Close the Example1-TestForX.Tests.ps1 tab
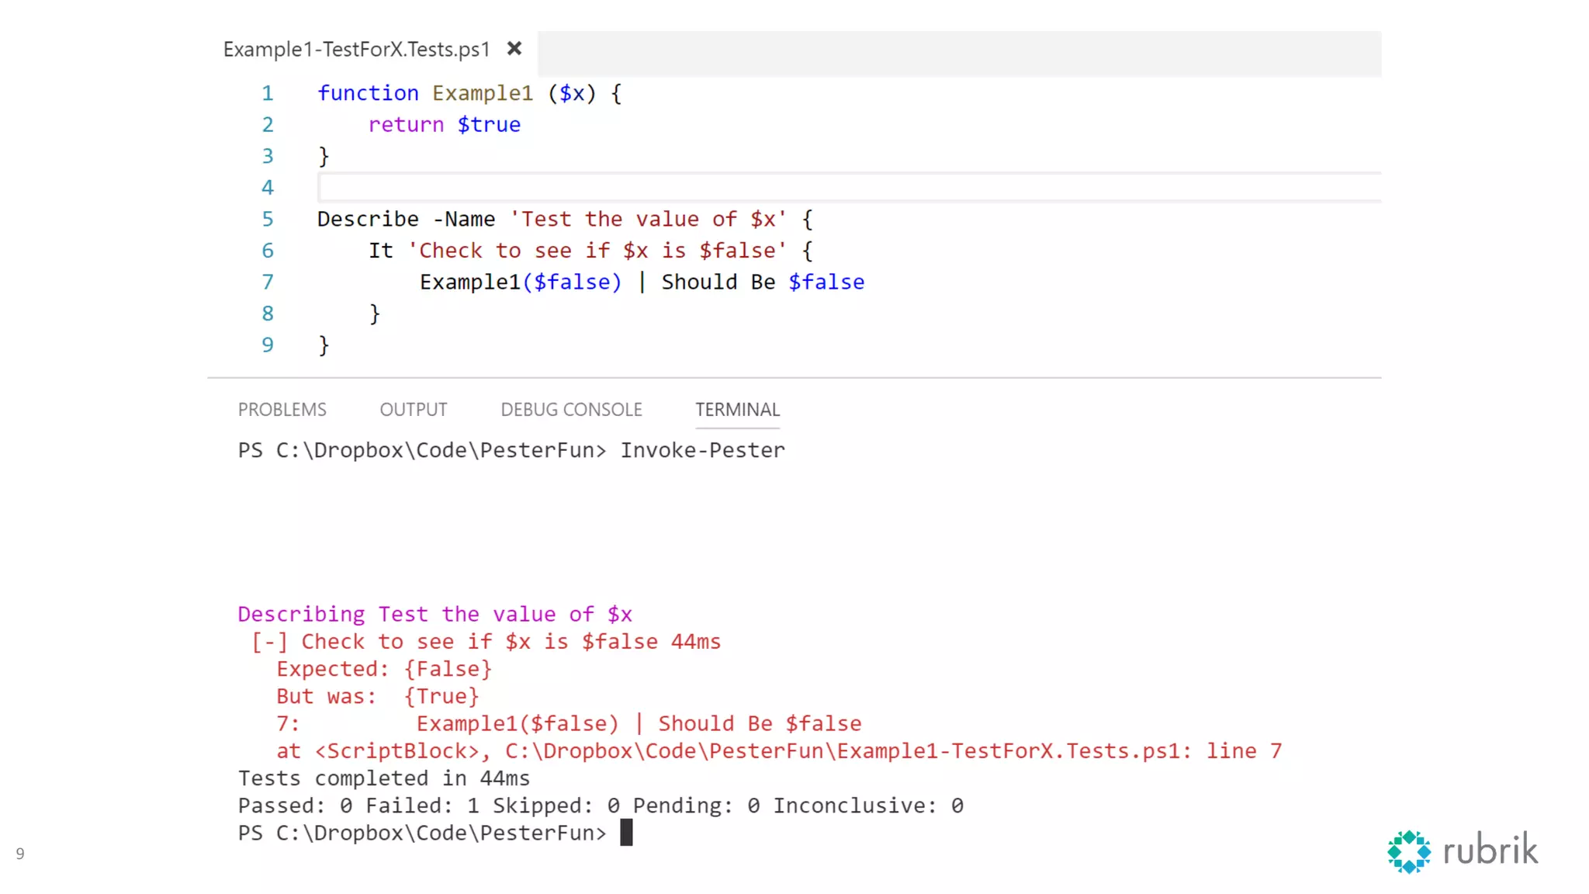Viewport: 1589px width, 894px height. pos(514,49)
